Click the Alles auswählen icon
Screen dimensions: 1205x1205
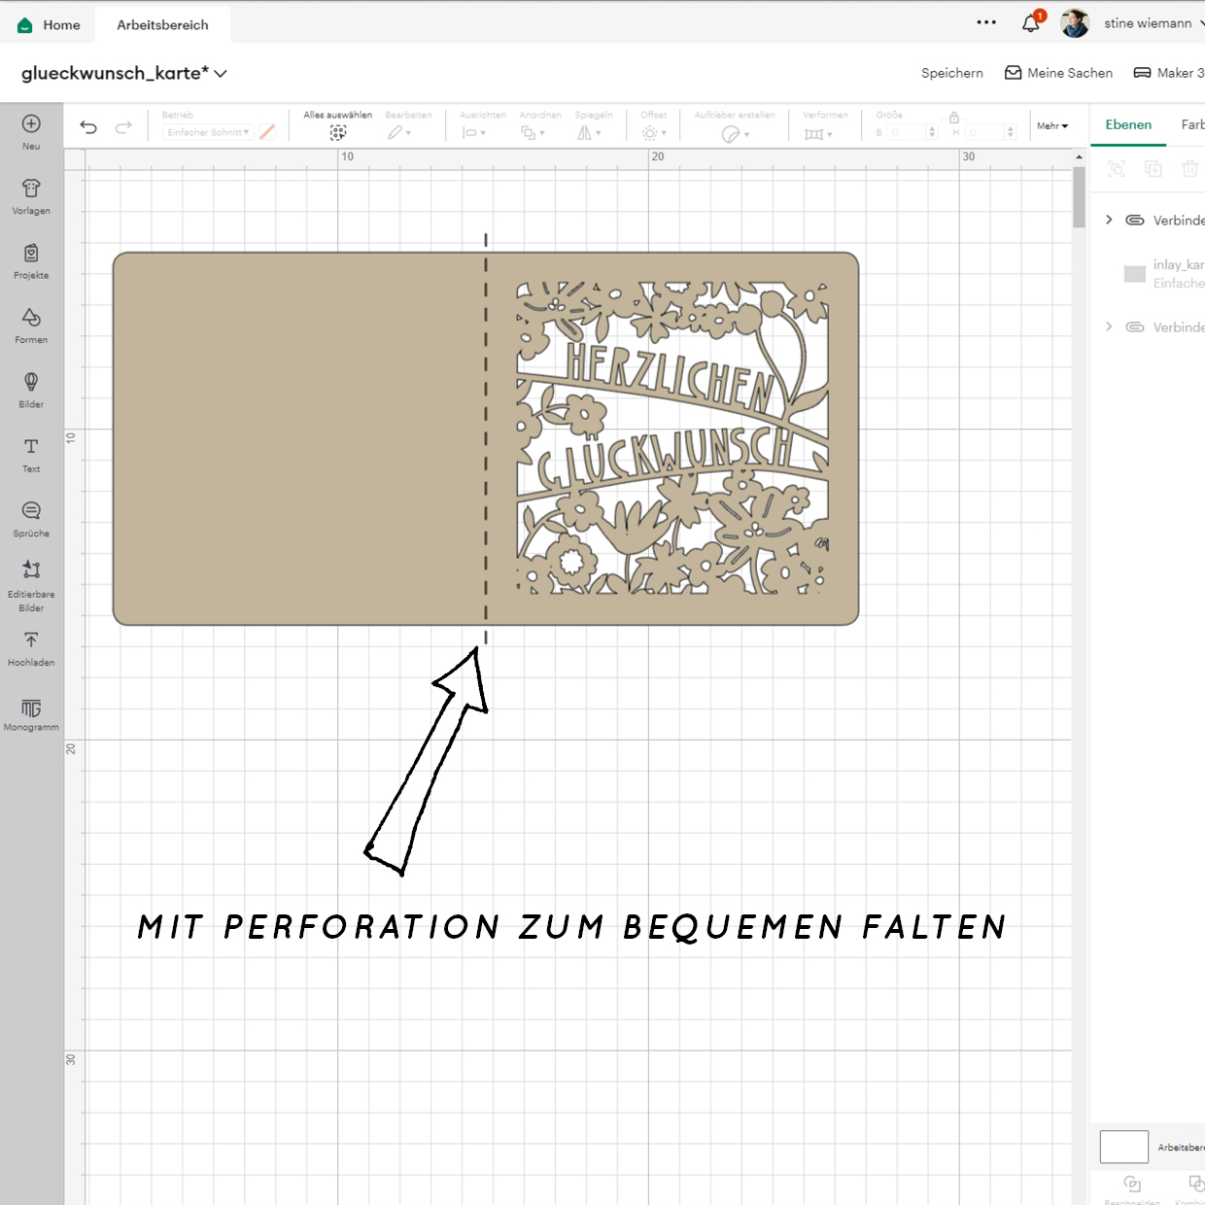337,132
